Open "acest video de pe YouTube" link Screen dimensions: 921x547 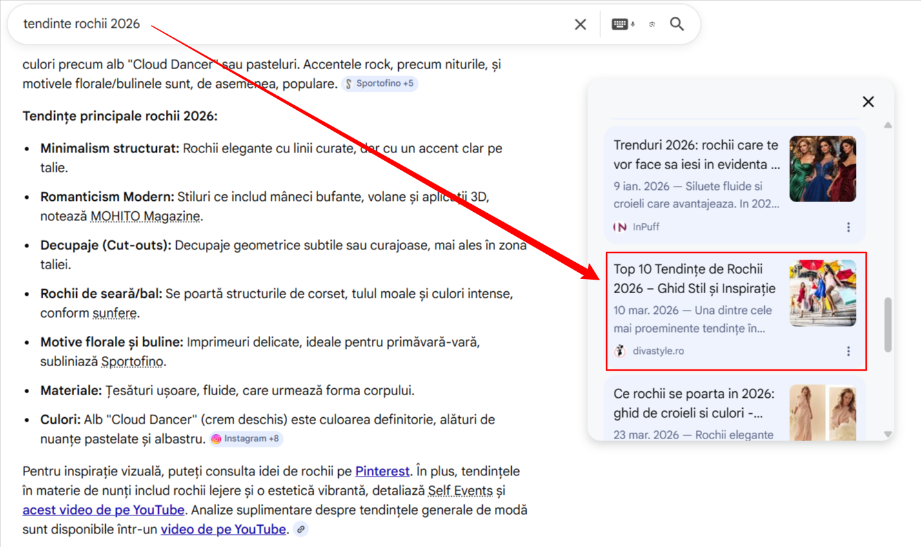point(103,510)
